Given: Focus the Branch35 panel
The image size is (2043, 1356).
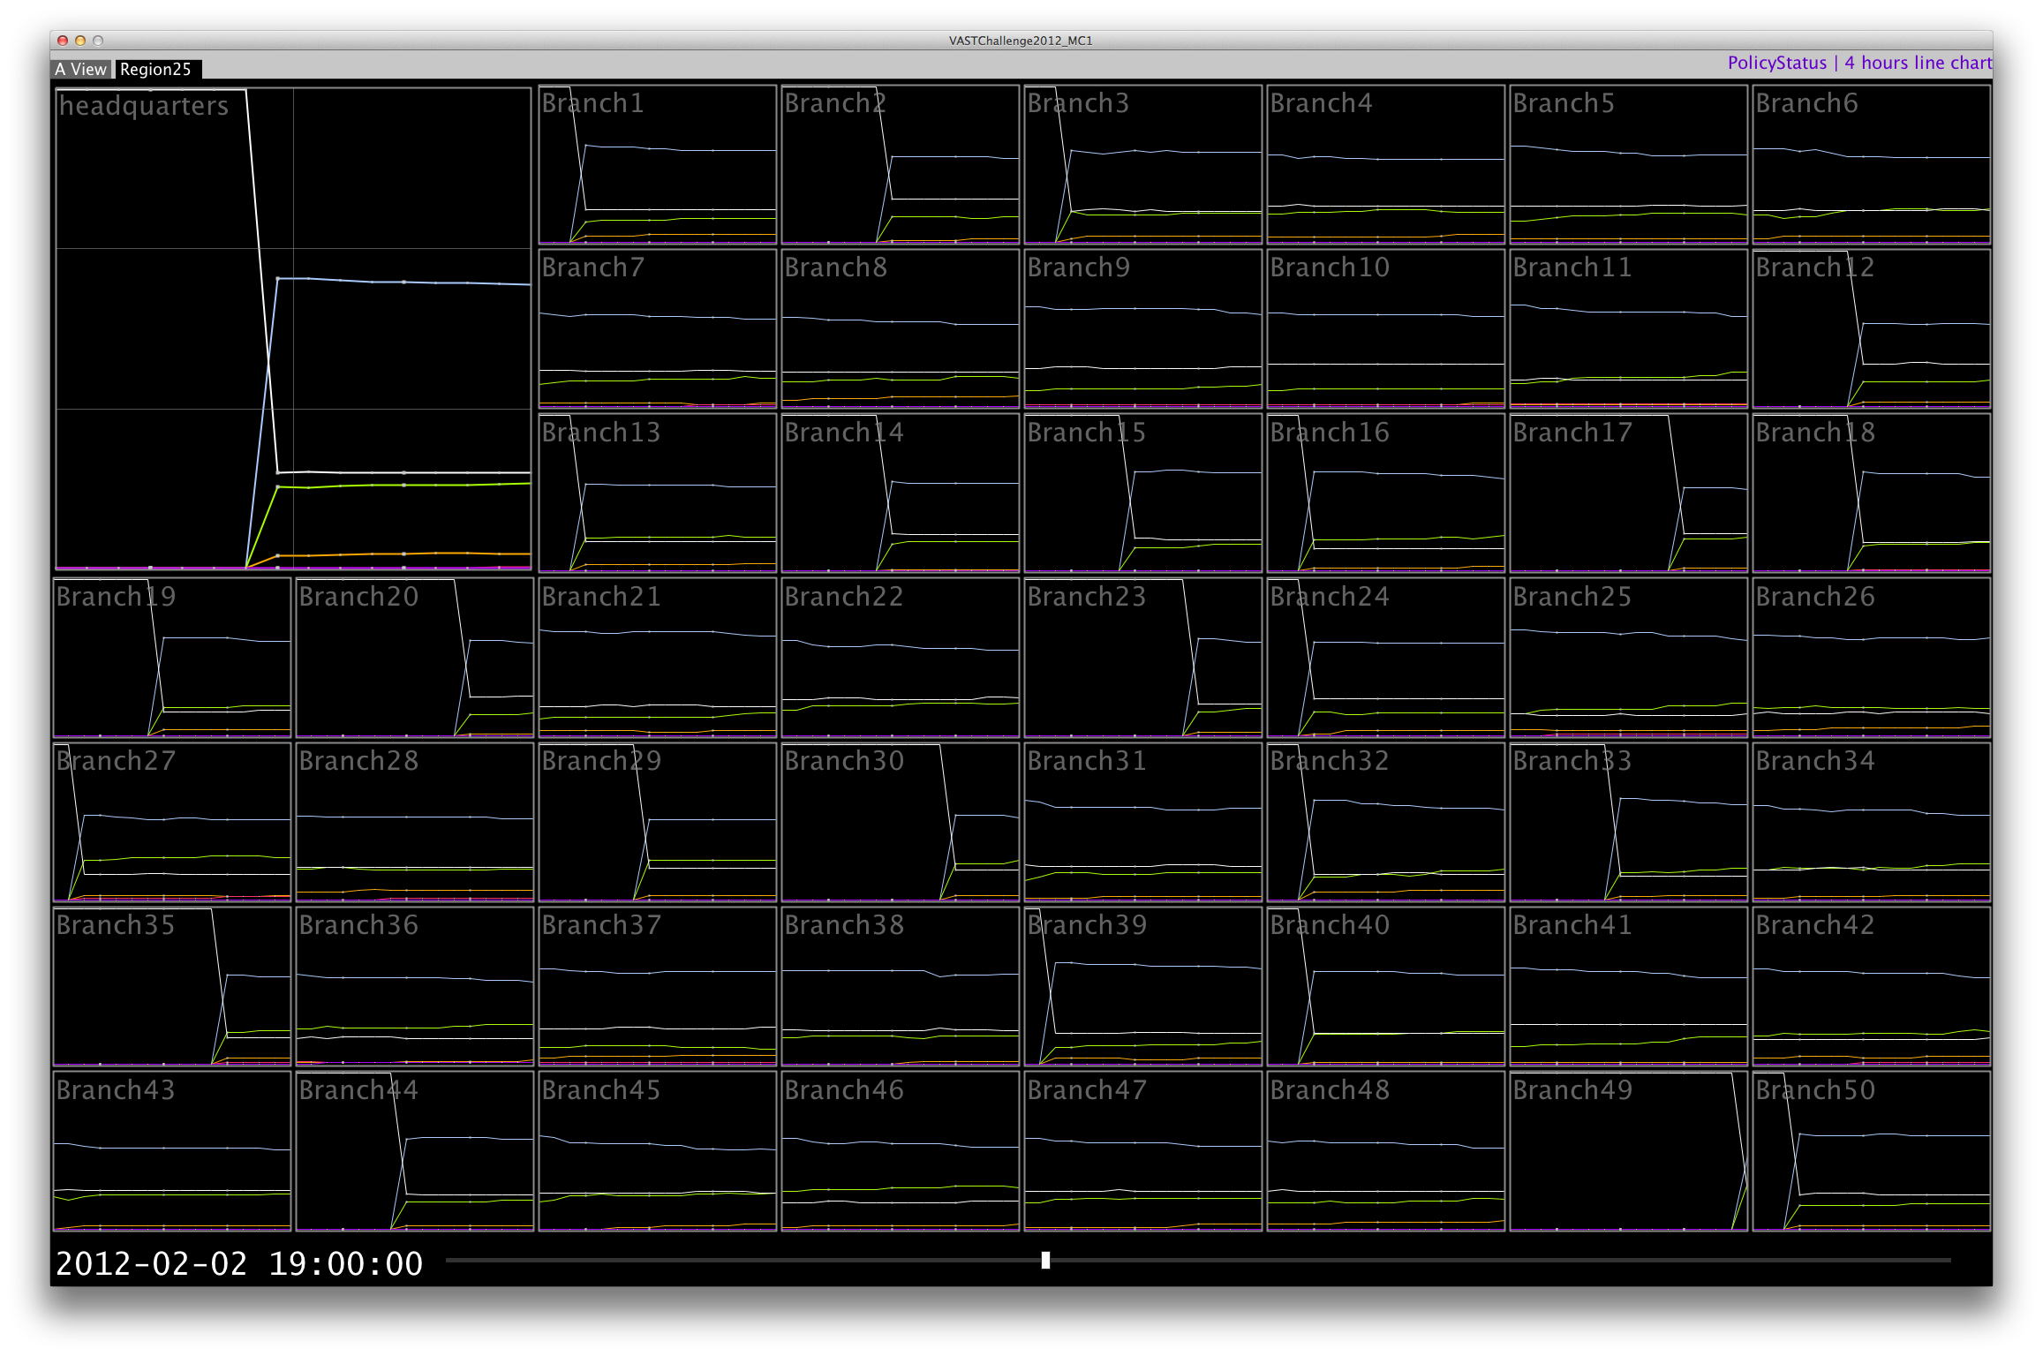Looking at the screenshot, I should 172,986.
